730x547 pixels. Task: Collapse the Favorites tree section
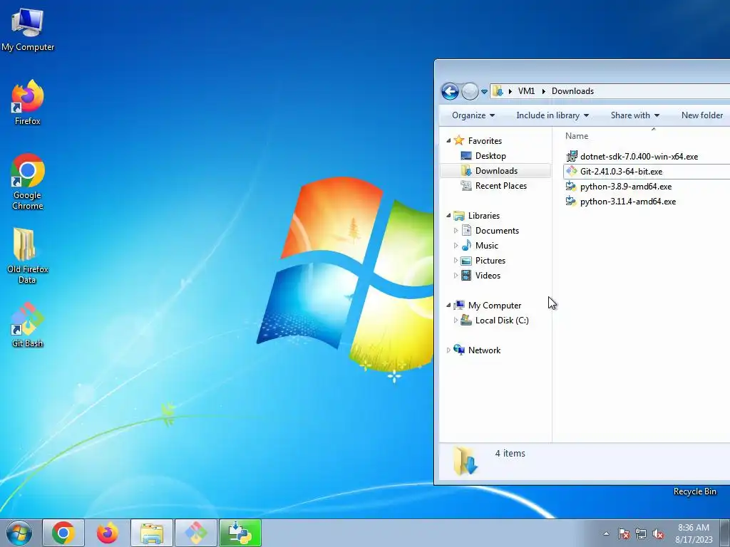(x=448, y=140)
